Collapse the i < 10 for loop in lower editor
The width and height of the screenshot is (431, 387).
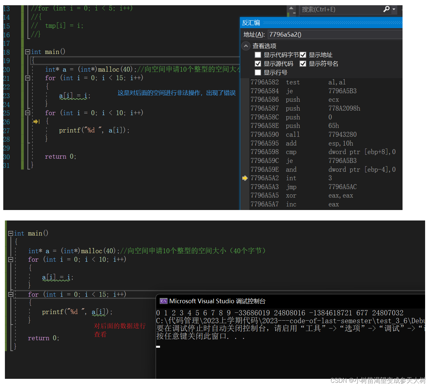[x=11, y=259]
